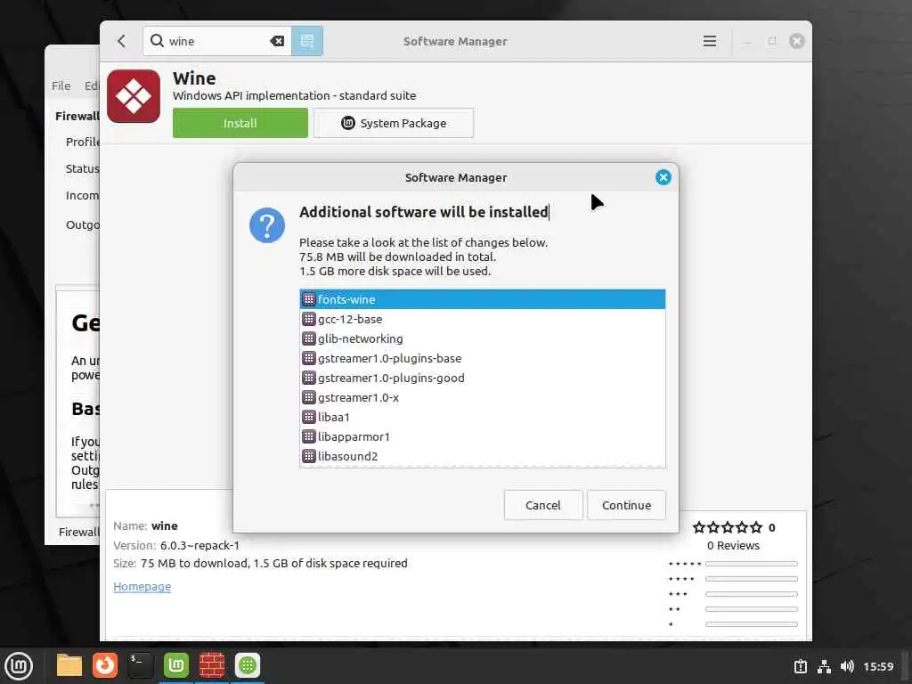This screenshot has height=684, width=912.
Task: Click the gcc-12-base package icon
Action: point(309,319)
